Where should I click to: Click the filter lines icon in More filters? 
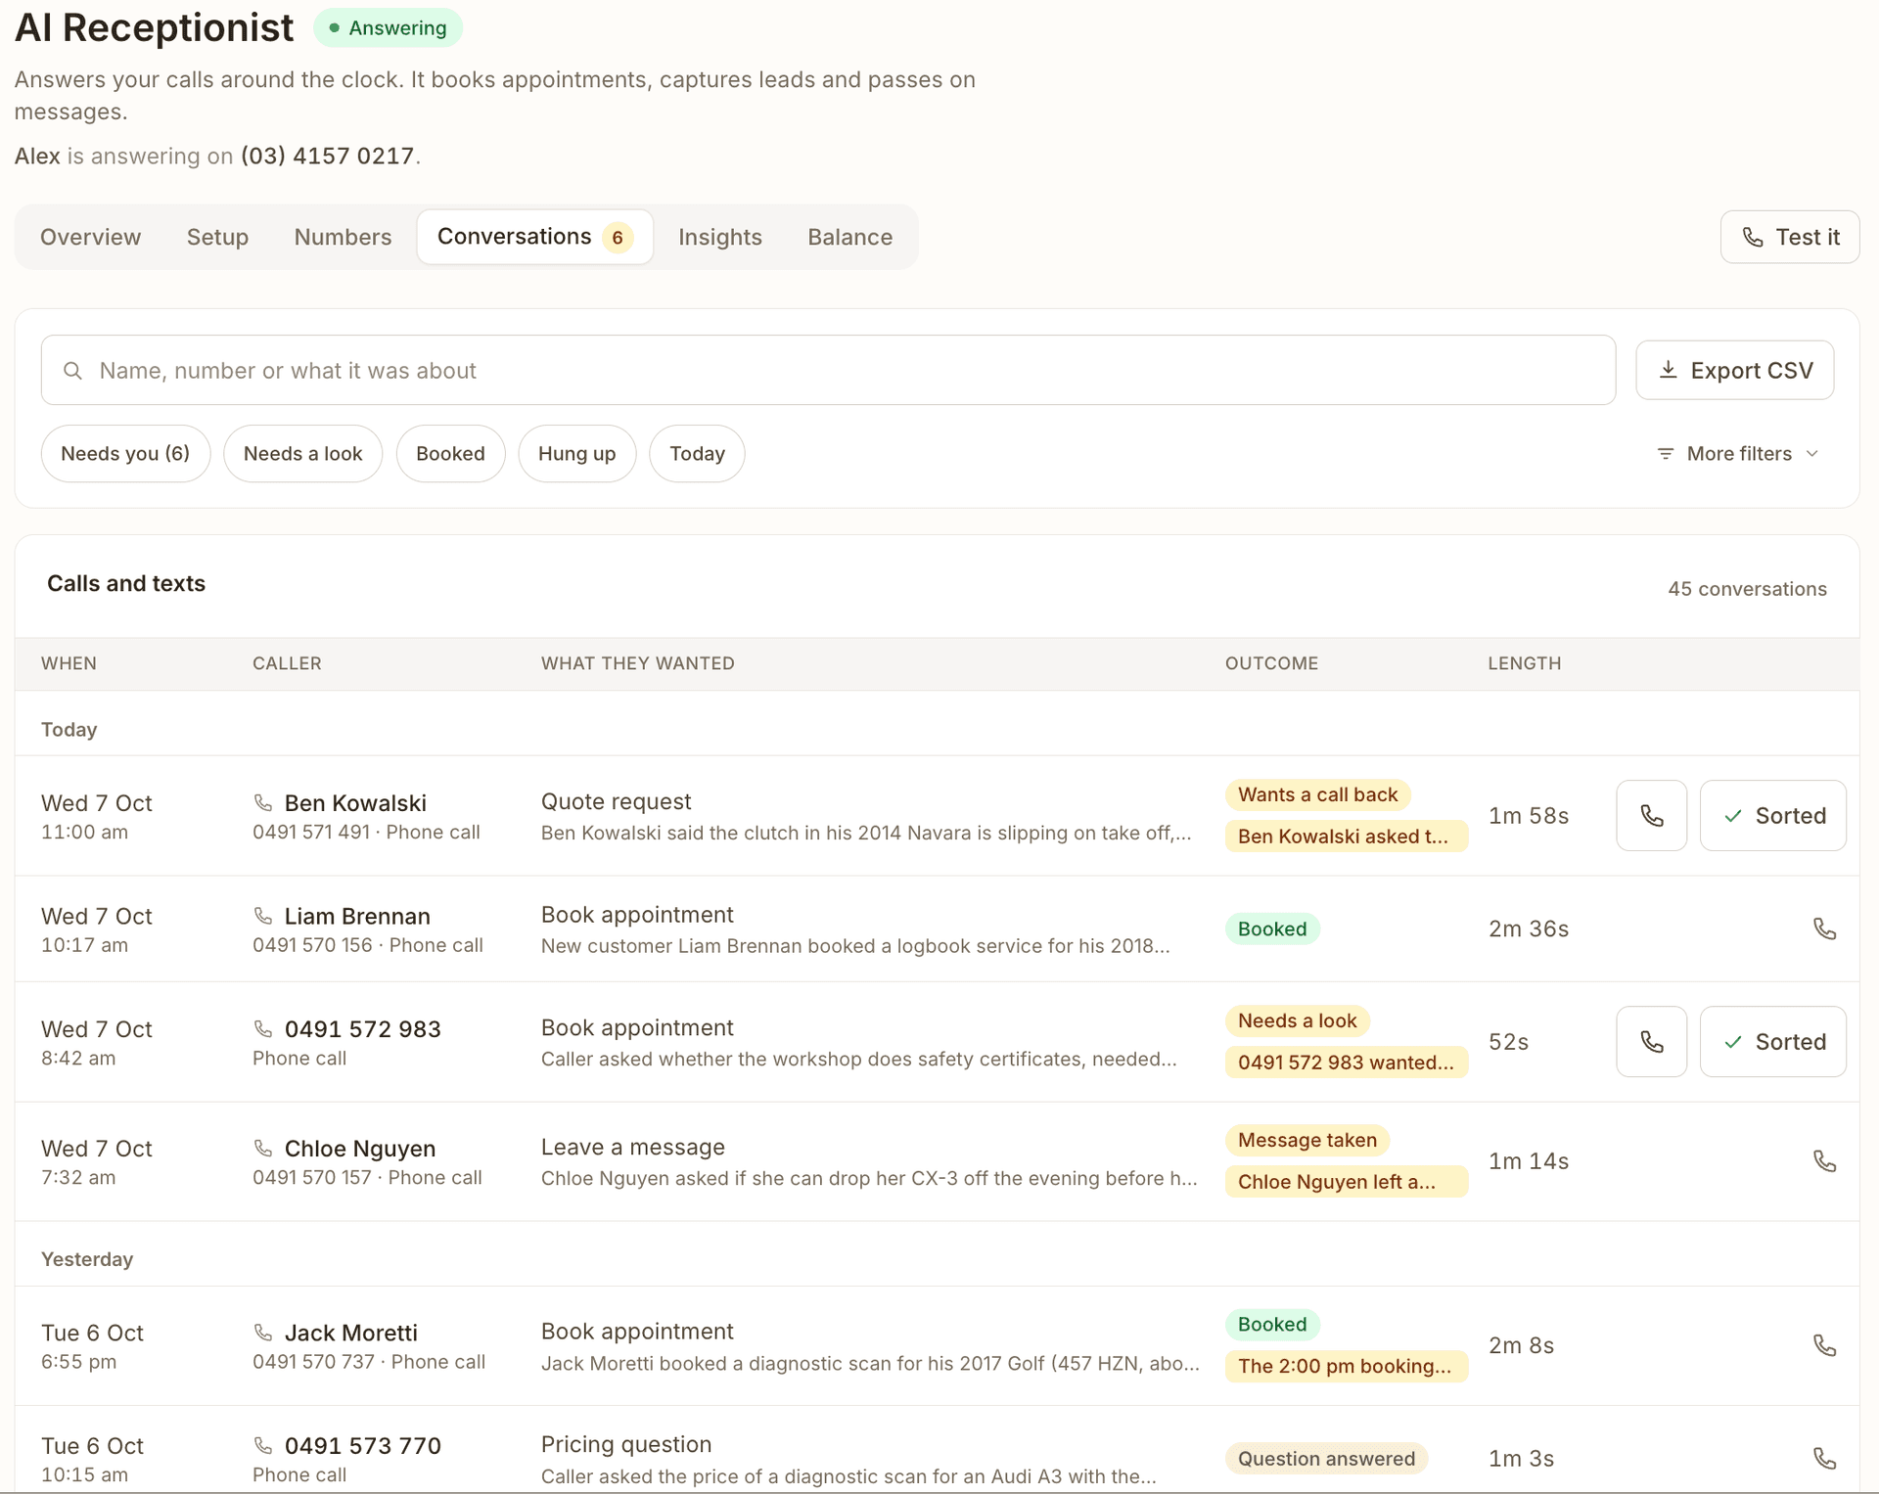(1665, 454)
